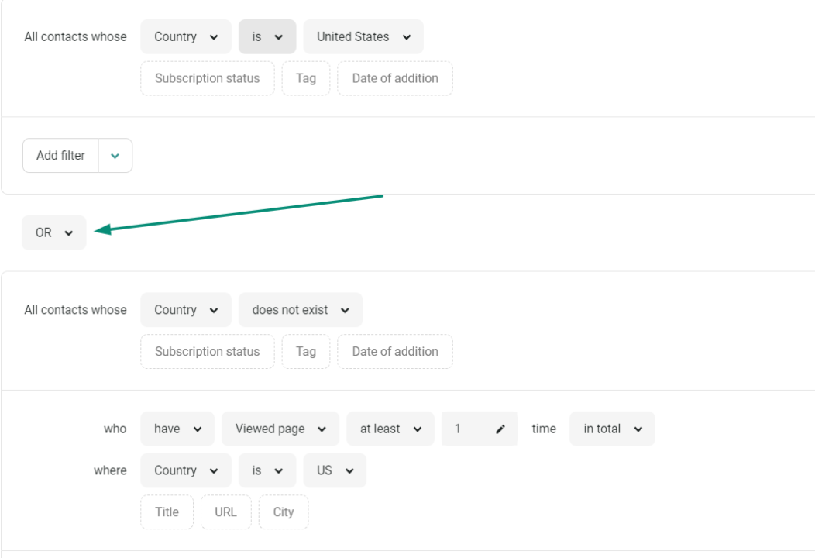Screen dimensions: 815x558
Task: Edit the times value using the pencil icon
Action: [x=501, y=428]
